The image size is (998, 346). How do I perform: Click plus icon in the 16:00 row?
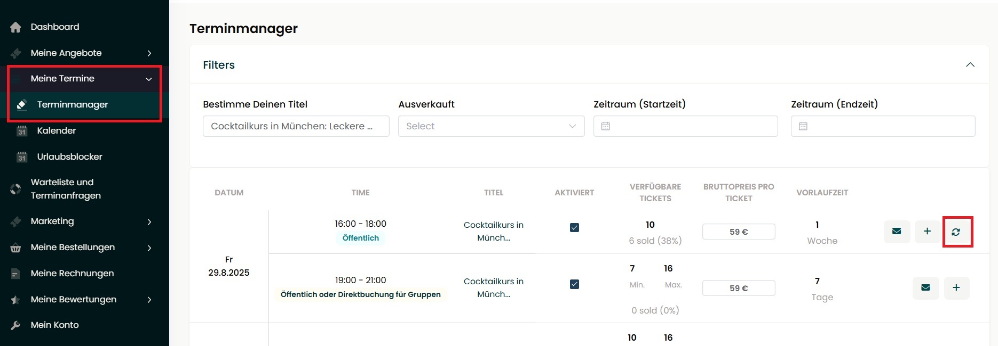(928, 232)
